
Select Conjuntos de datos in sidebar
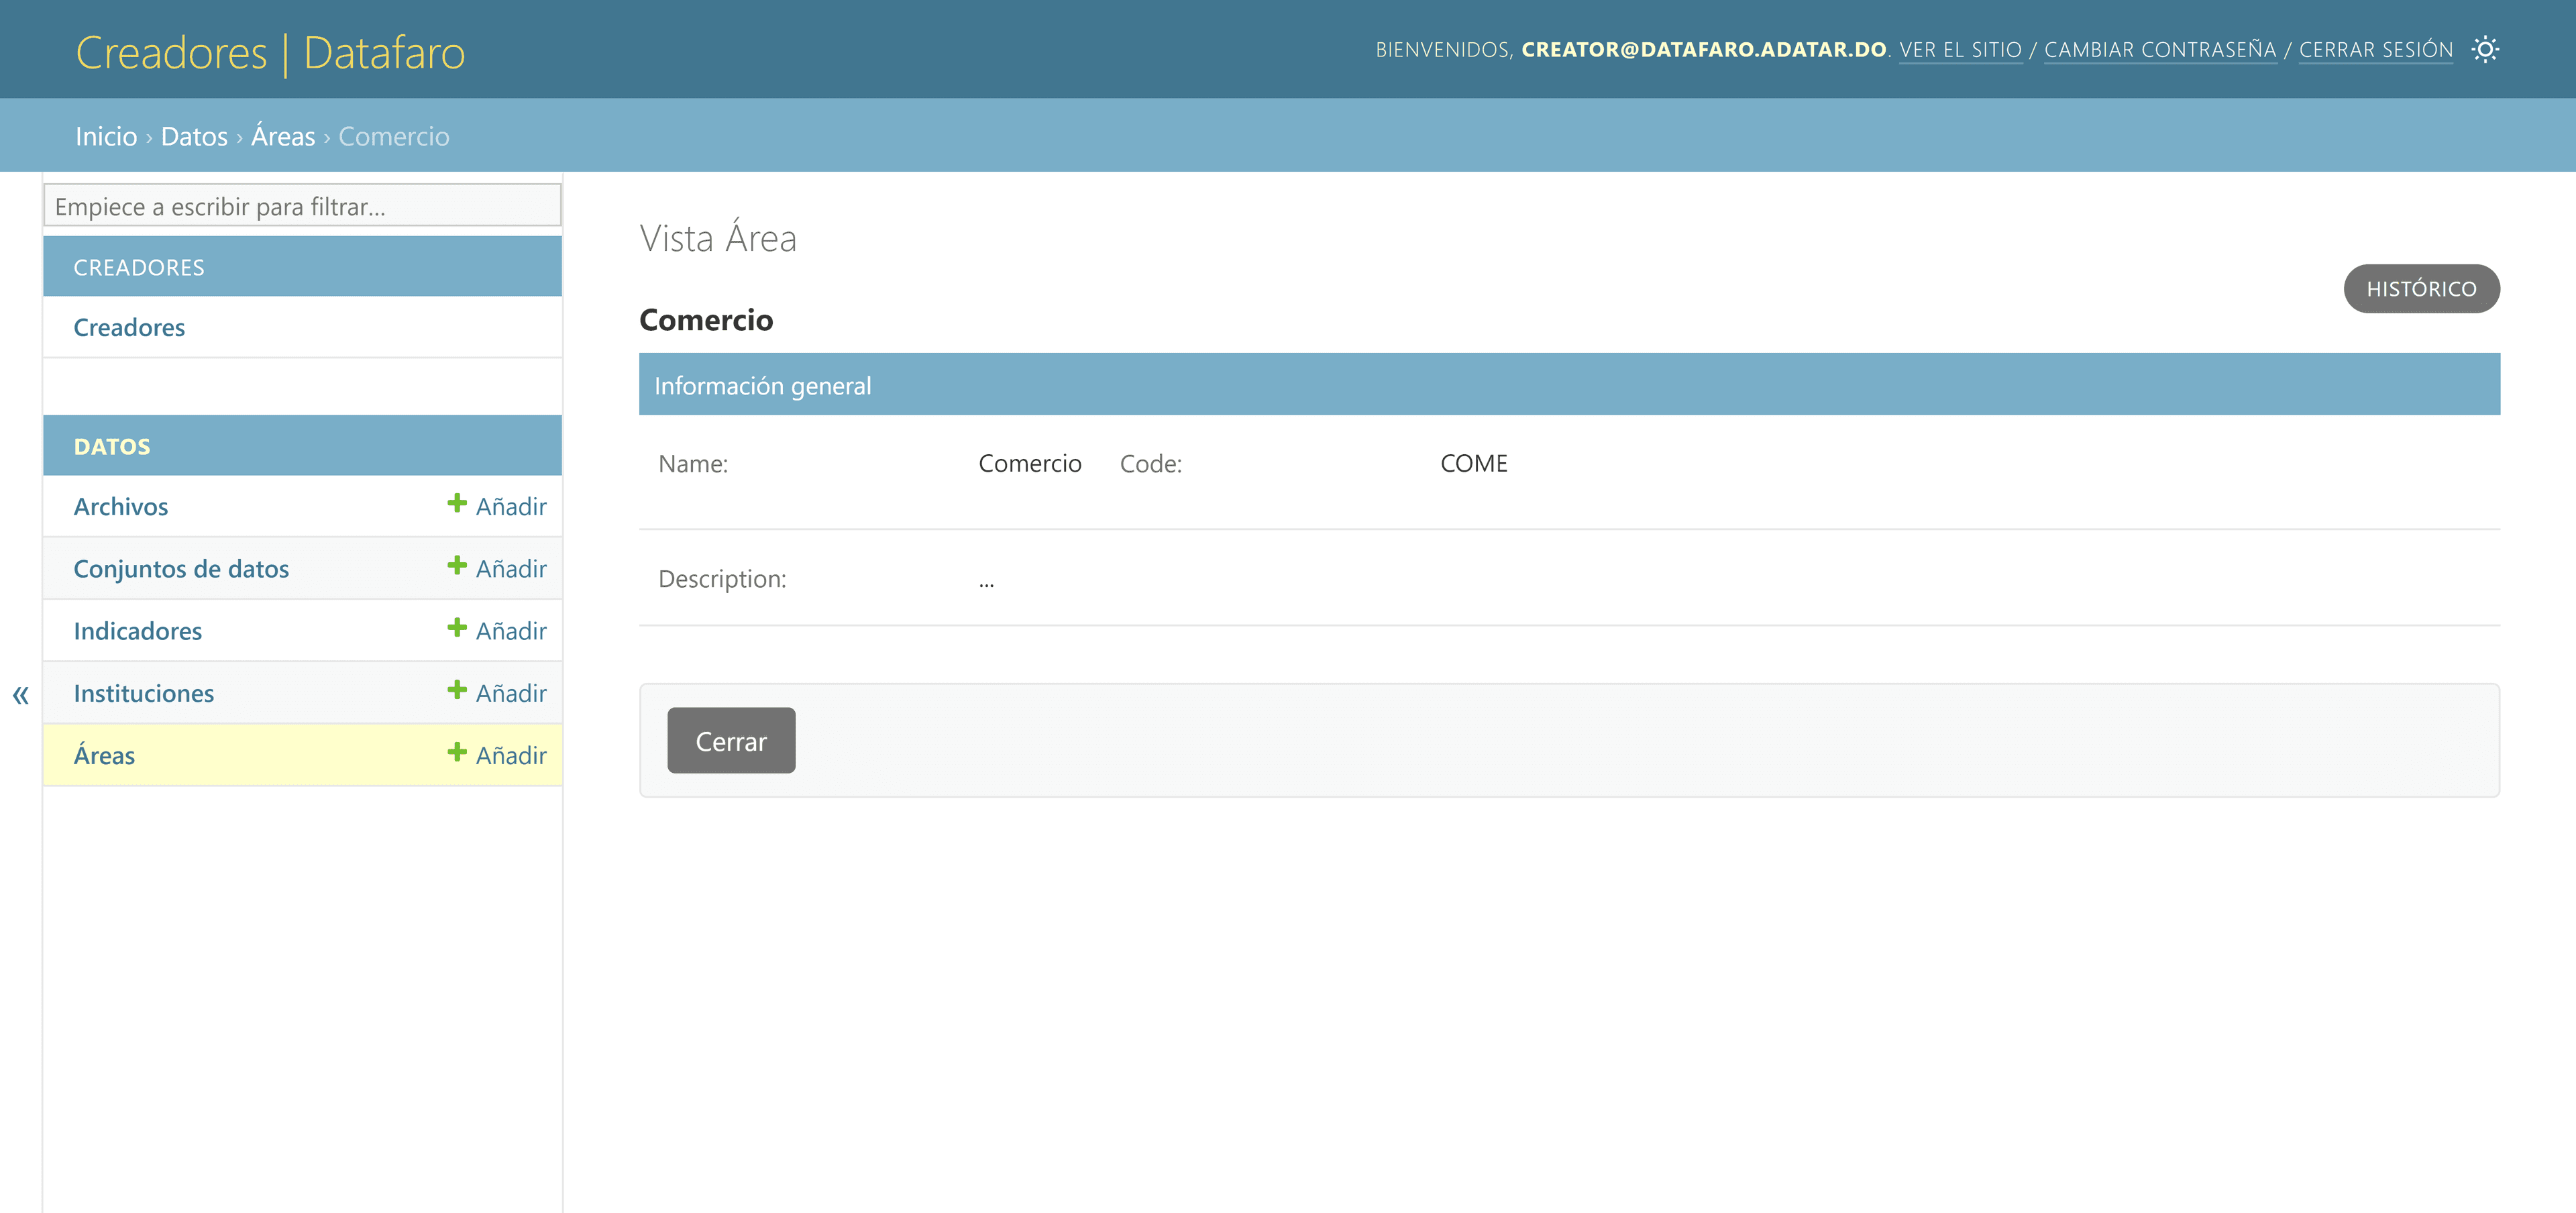(181, 569)
